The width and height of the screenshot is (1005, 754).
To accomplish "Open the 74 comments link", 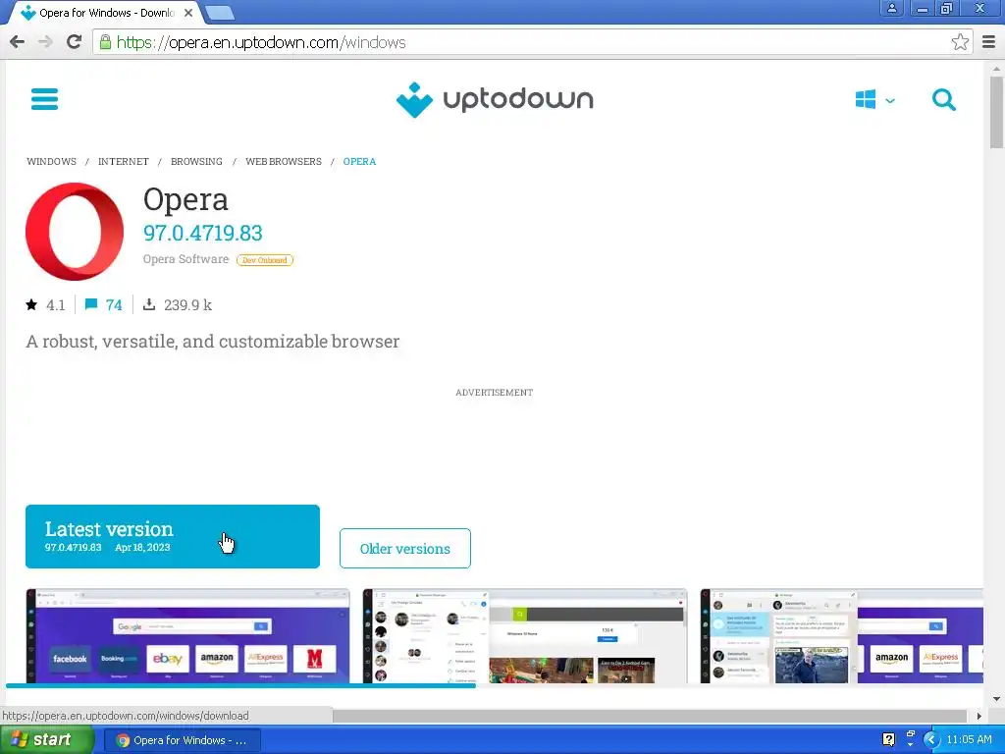I will (x=103, y=304).
